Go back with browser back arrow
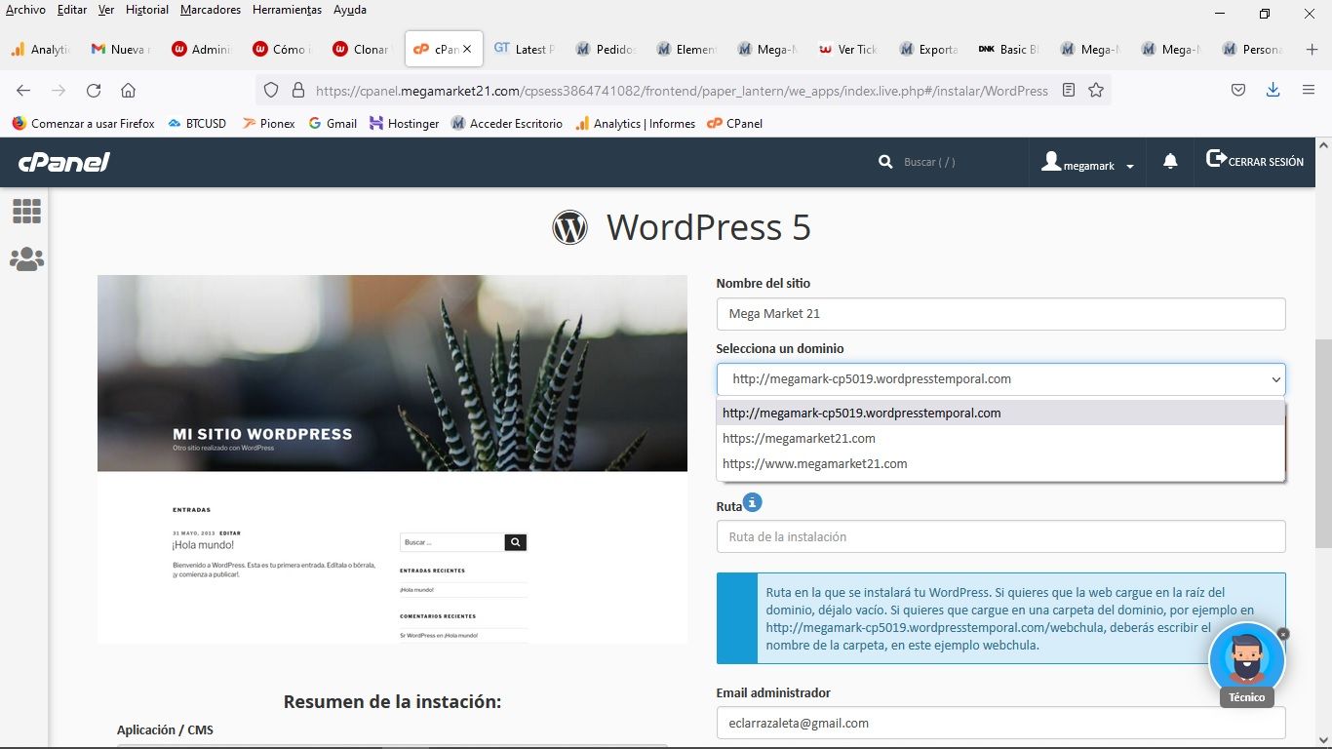This screenshot has height=749, width=1332. 23,90
